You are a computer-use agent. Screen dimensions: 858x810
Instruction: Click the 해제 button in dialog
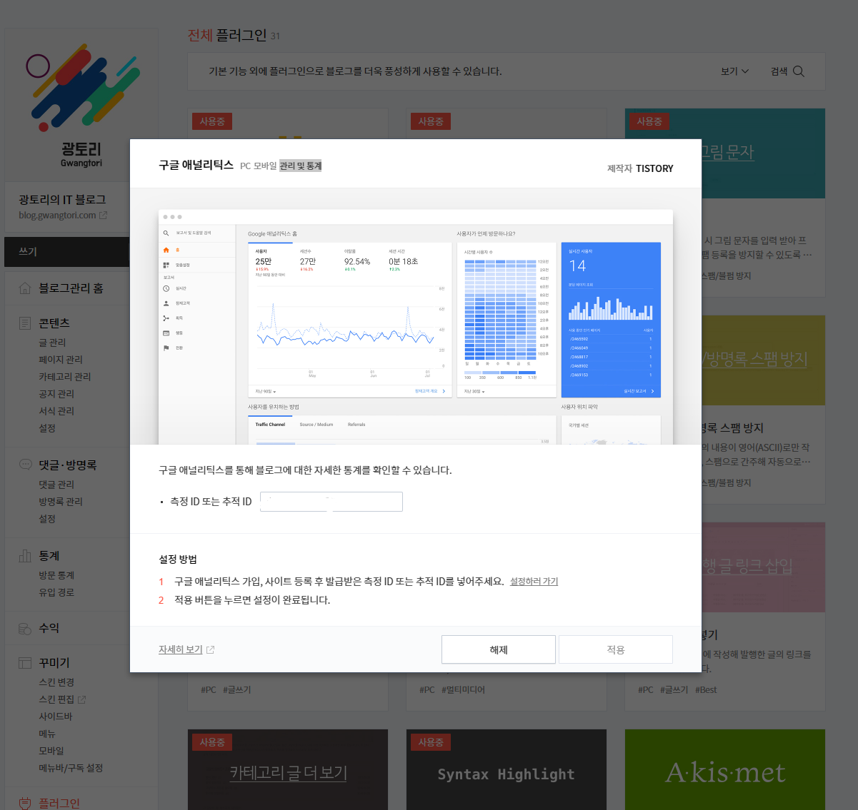(x=499, y=649)
